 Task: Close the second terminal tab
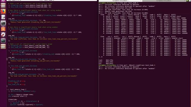(184, 1)
